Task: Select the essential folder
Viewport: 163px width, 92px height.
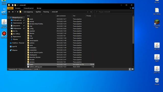Action: point(32,31)
